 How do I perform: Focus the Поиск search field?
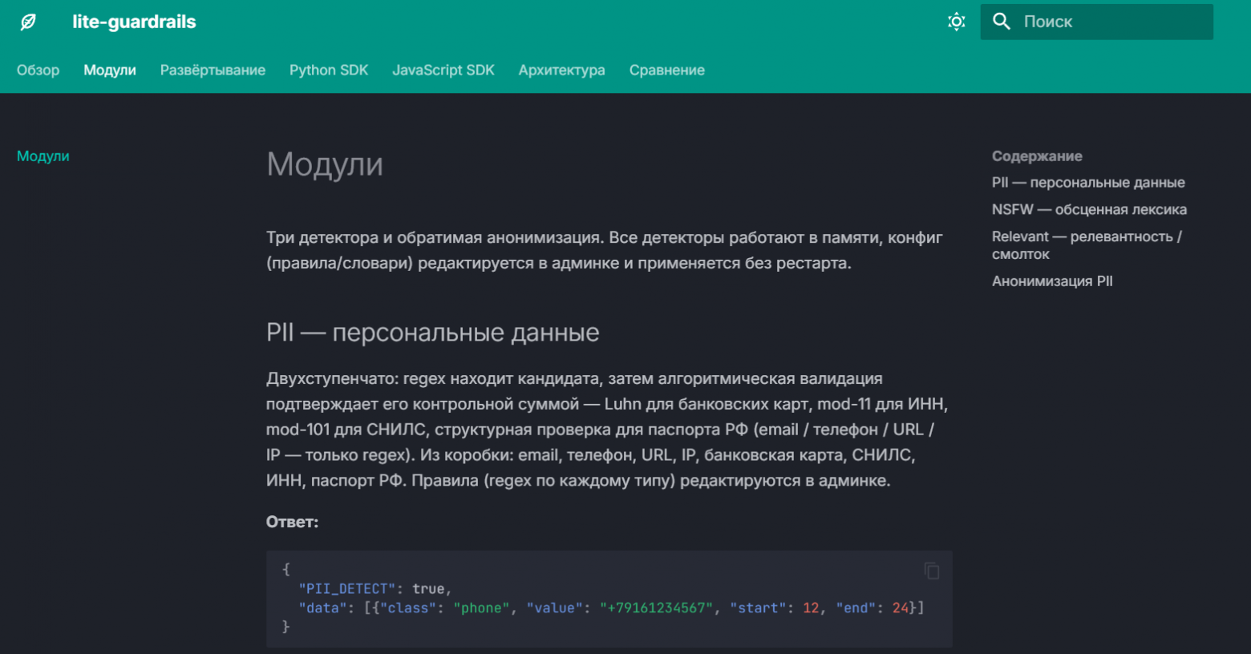1096,22
